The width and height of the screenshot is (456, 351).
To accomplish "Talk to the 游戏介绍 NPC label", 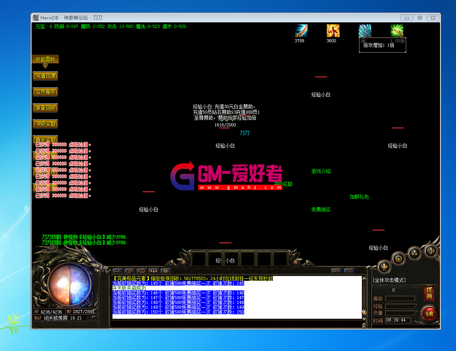I will point(321,171).
